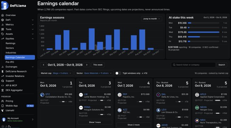Click the DeFi sidebar icon

(x=2, y=20)
